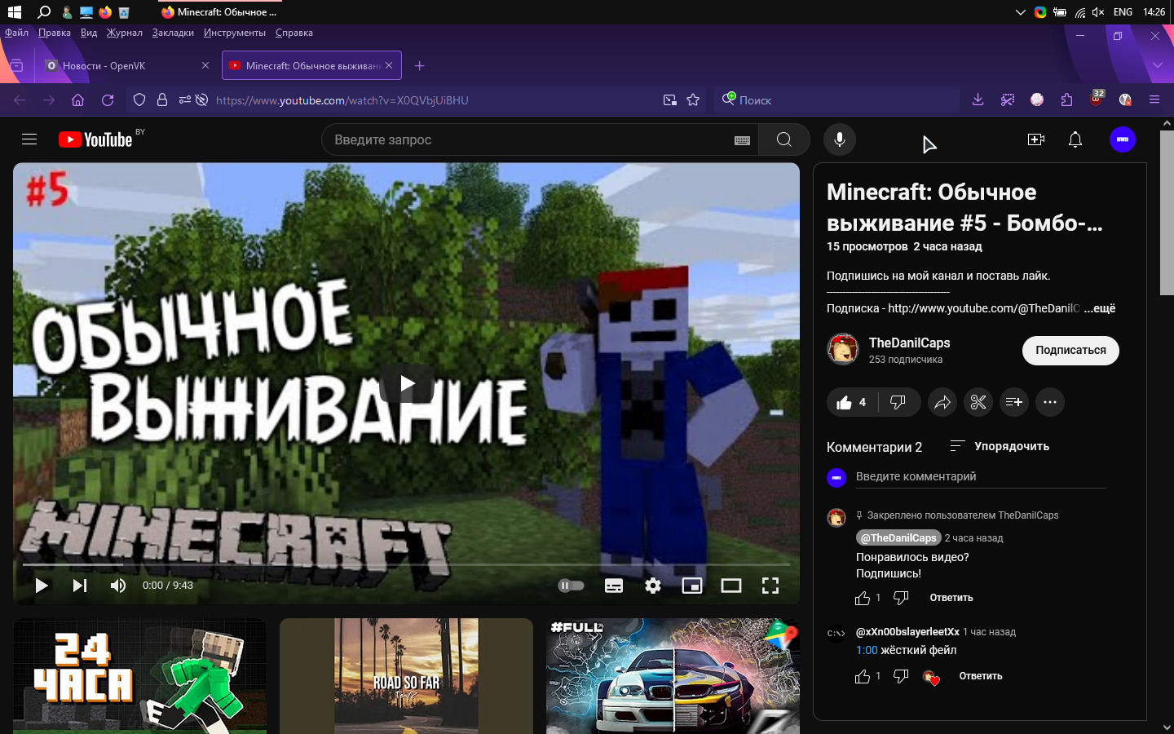List all tabs with the chevron
The width and height of the screenshot is (1174, 734).
point(1158,65)
